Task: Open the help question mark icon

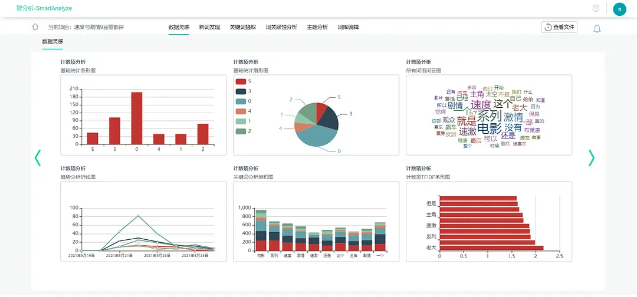Action: pos(596,8)
